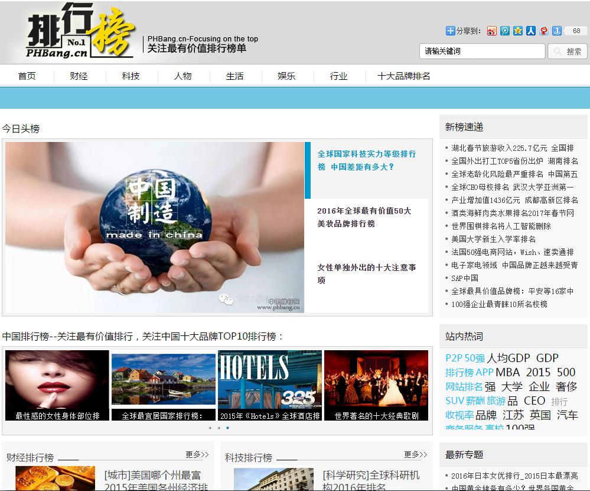Click hot tag P2P
This screenshot has width=590, height=491.
(454, 358)
